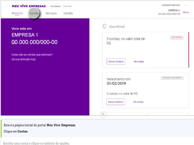Click the text "Voce esta em"
Screen dimensions: 194x145
pyautogui.click(x=22, y=28)
